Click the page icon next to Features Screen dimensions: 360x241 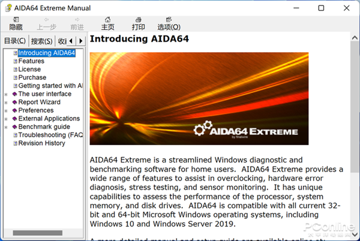pos(15,61)
